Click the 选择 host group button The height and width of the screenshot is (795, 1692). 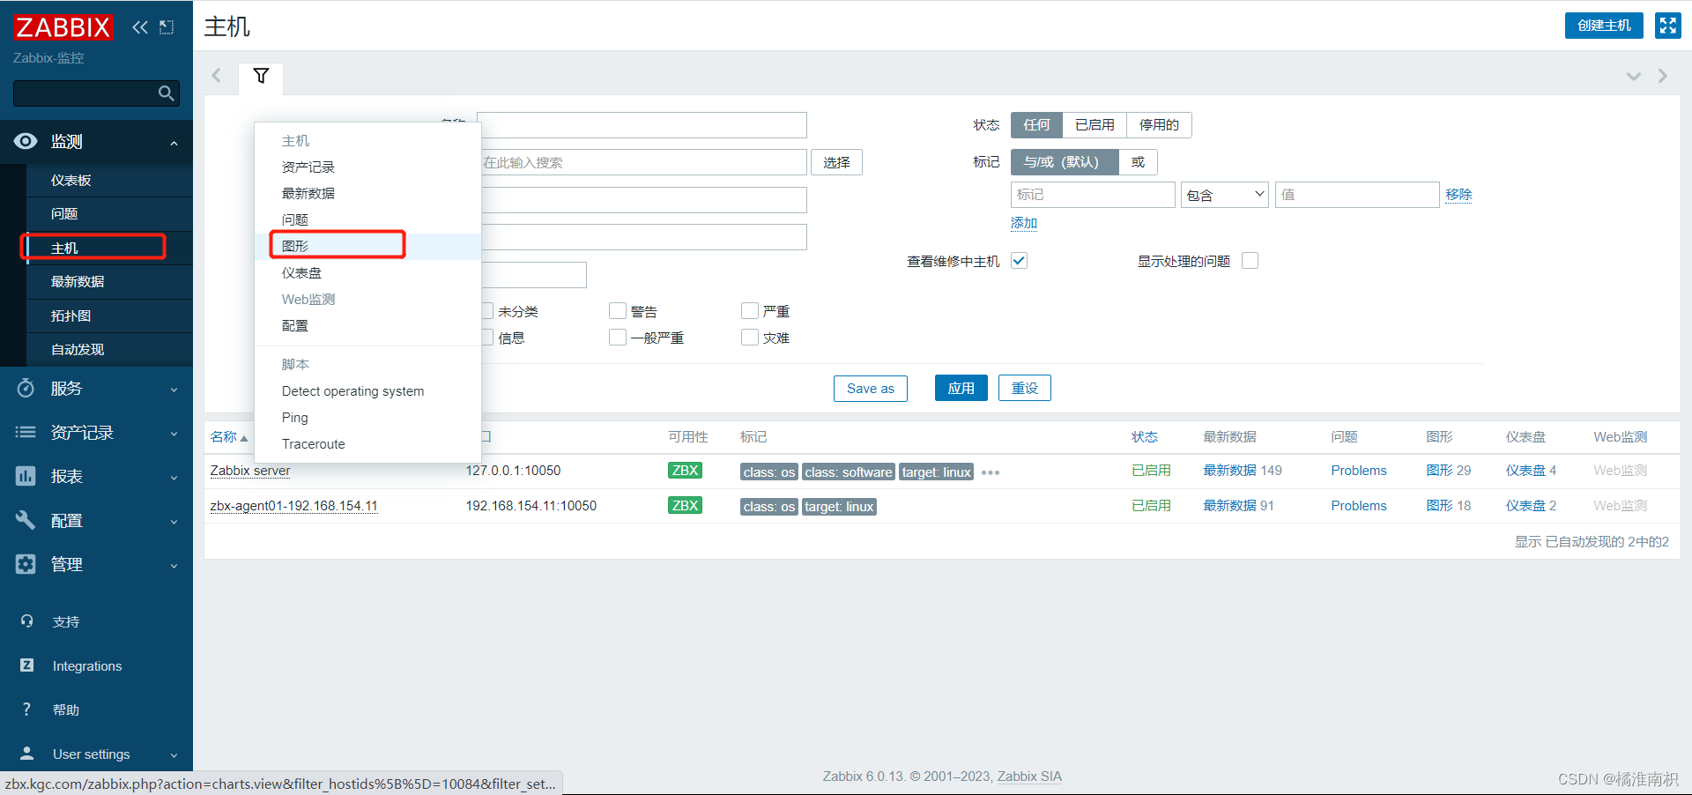pos(836,162)
